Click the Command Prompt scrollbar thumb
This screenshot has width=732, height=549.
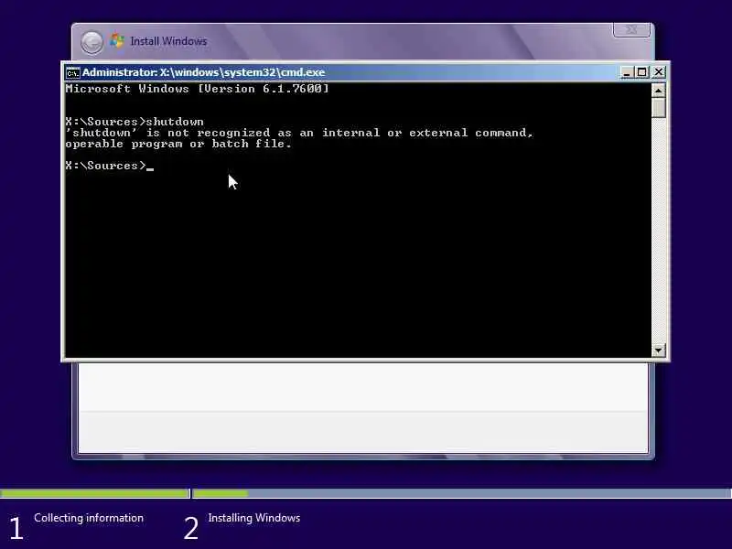pyautogui.click(x=658, y=107)
